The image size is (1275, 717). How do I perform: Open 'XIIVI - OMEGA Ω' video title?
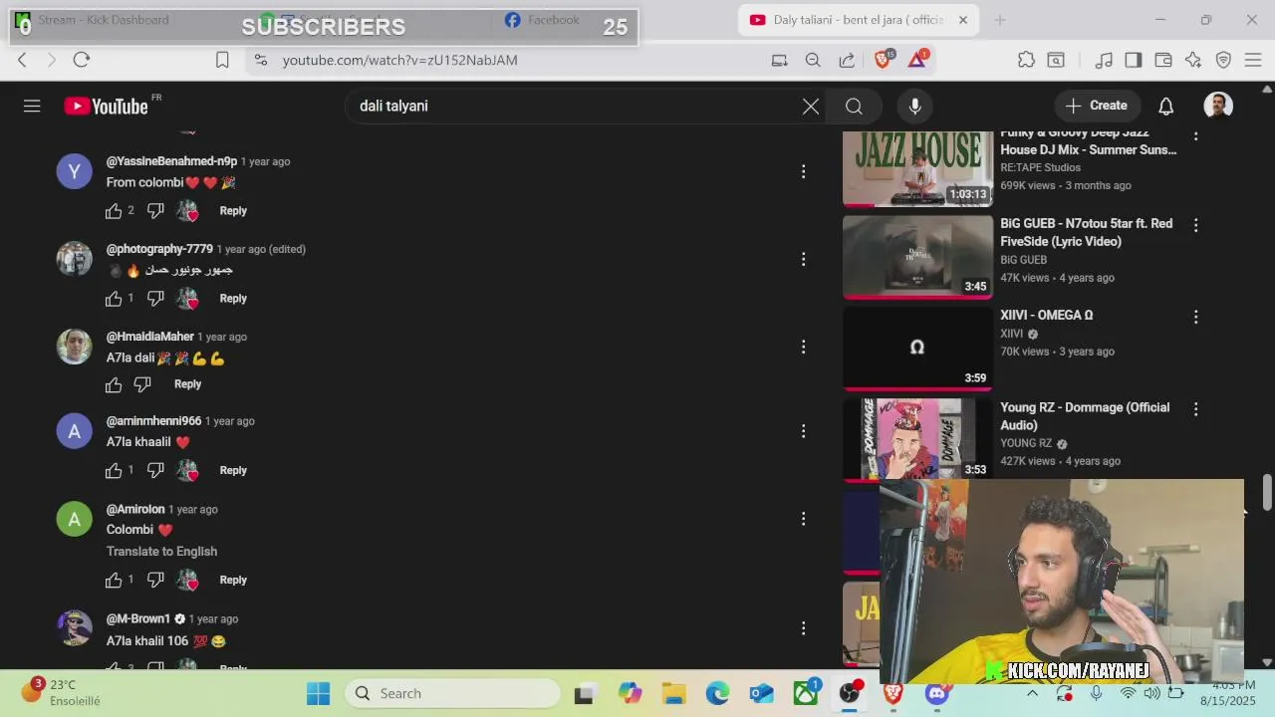click(1047, 315)
